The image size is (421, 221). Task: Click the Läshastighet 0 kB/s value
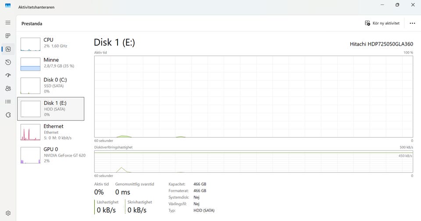pos(106,210)
